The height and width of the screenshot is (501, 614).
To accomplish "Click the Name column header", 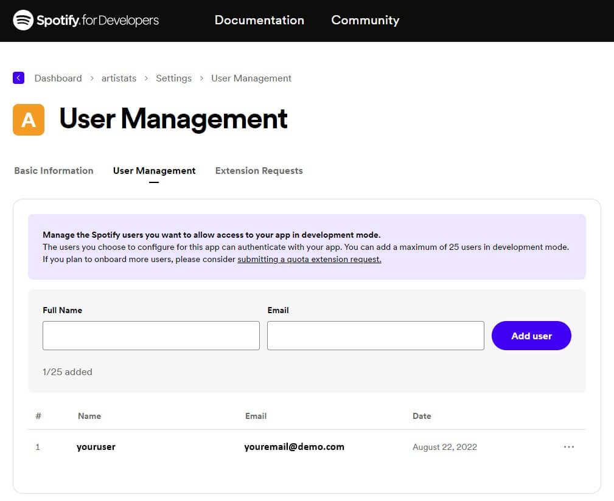I will coord(89,416).
